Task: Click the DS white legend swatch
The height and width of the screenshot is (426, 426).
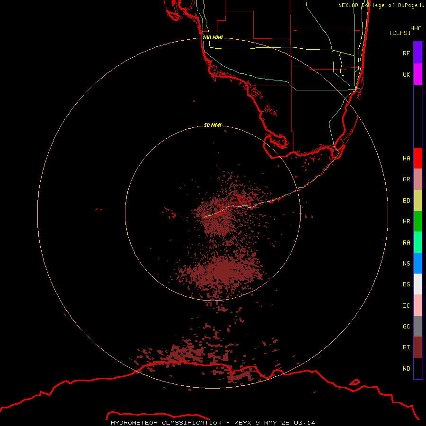Action: (418, 284)
